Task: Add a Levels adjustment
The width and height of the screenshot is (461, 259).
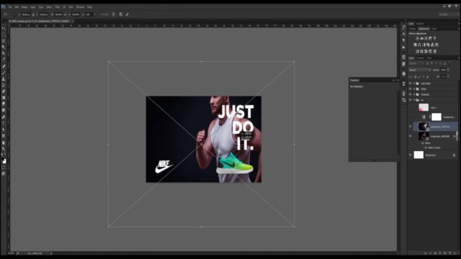Action: 421,38
